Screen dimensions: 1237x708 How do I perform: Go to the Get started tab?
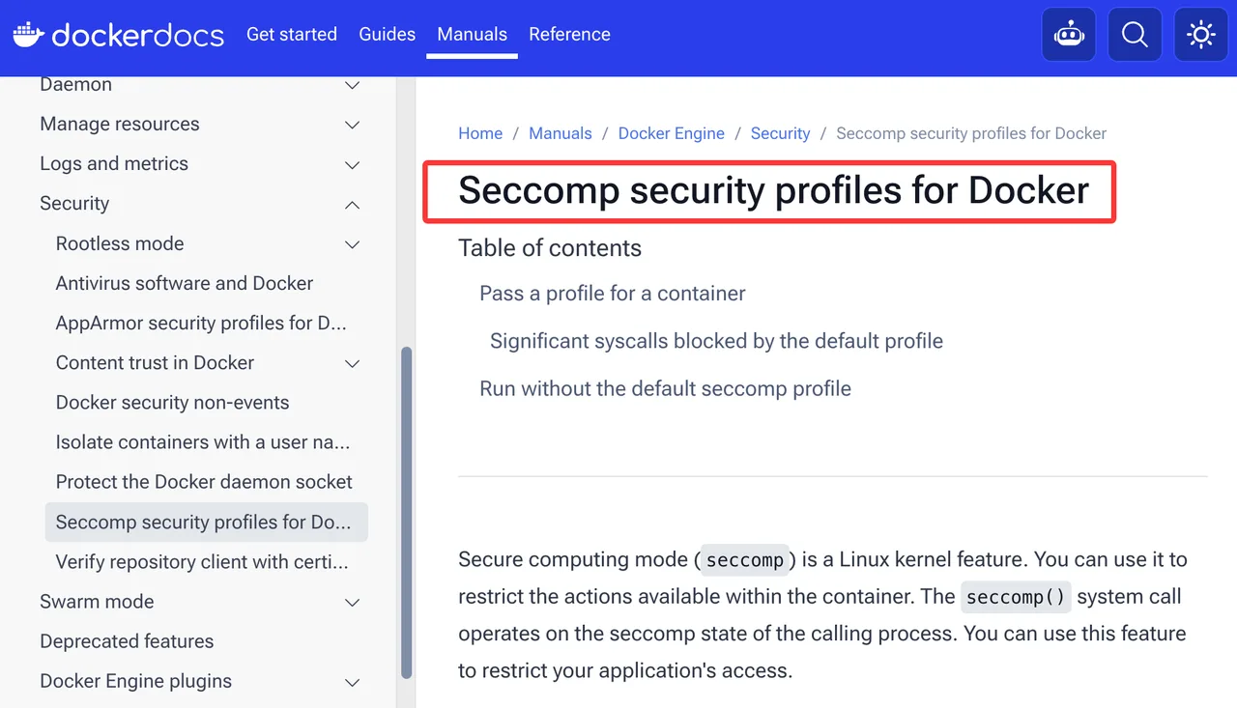coord(292,34)
